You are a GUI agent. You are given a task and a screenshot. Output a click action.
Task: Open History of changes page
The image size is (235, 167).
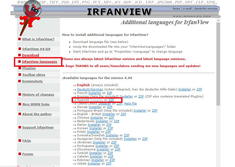click(x=38, y=94)
